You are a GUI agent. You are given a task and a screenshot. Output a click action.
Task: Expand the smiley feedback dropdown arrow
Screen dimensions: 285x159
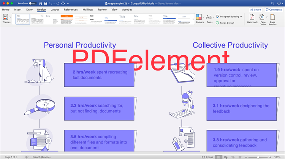click(x=282, y=3)
